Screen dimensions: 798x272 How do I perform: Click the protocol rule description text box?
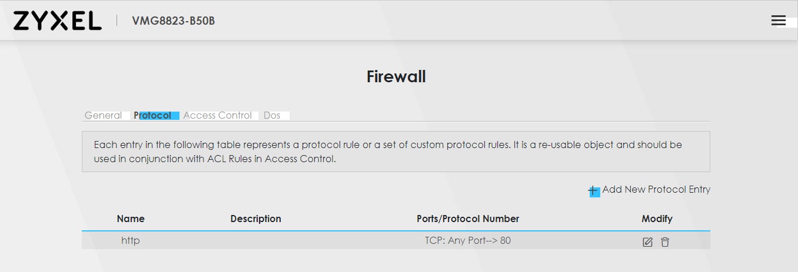(395, 152)
